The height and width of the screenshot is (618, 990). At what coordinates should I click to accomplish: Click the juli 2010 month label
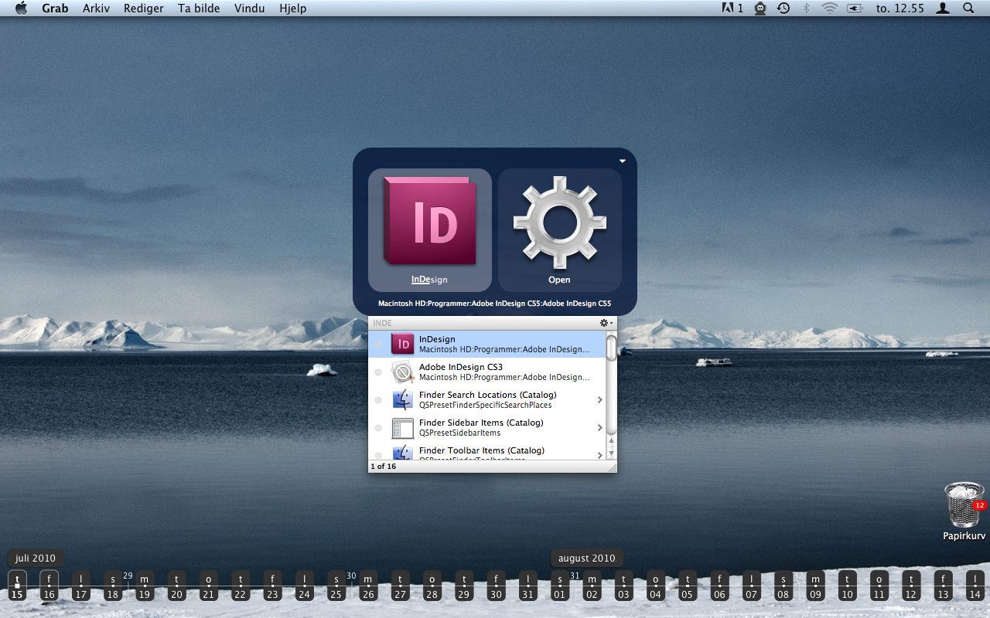(36, 558)
